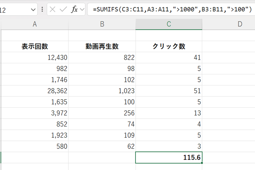
Task: Select click count 5 in the 1,635 row
Action: pos(169,102)
